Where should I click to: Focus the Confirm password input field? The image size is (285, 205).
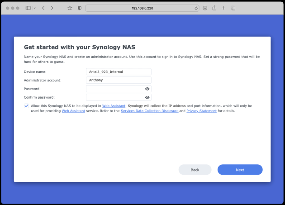point(119,97)
